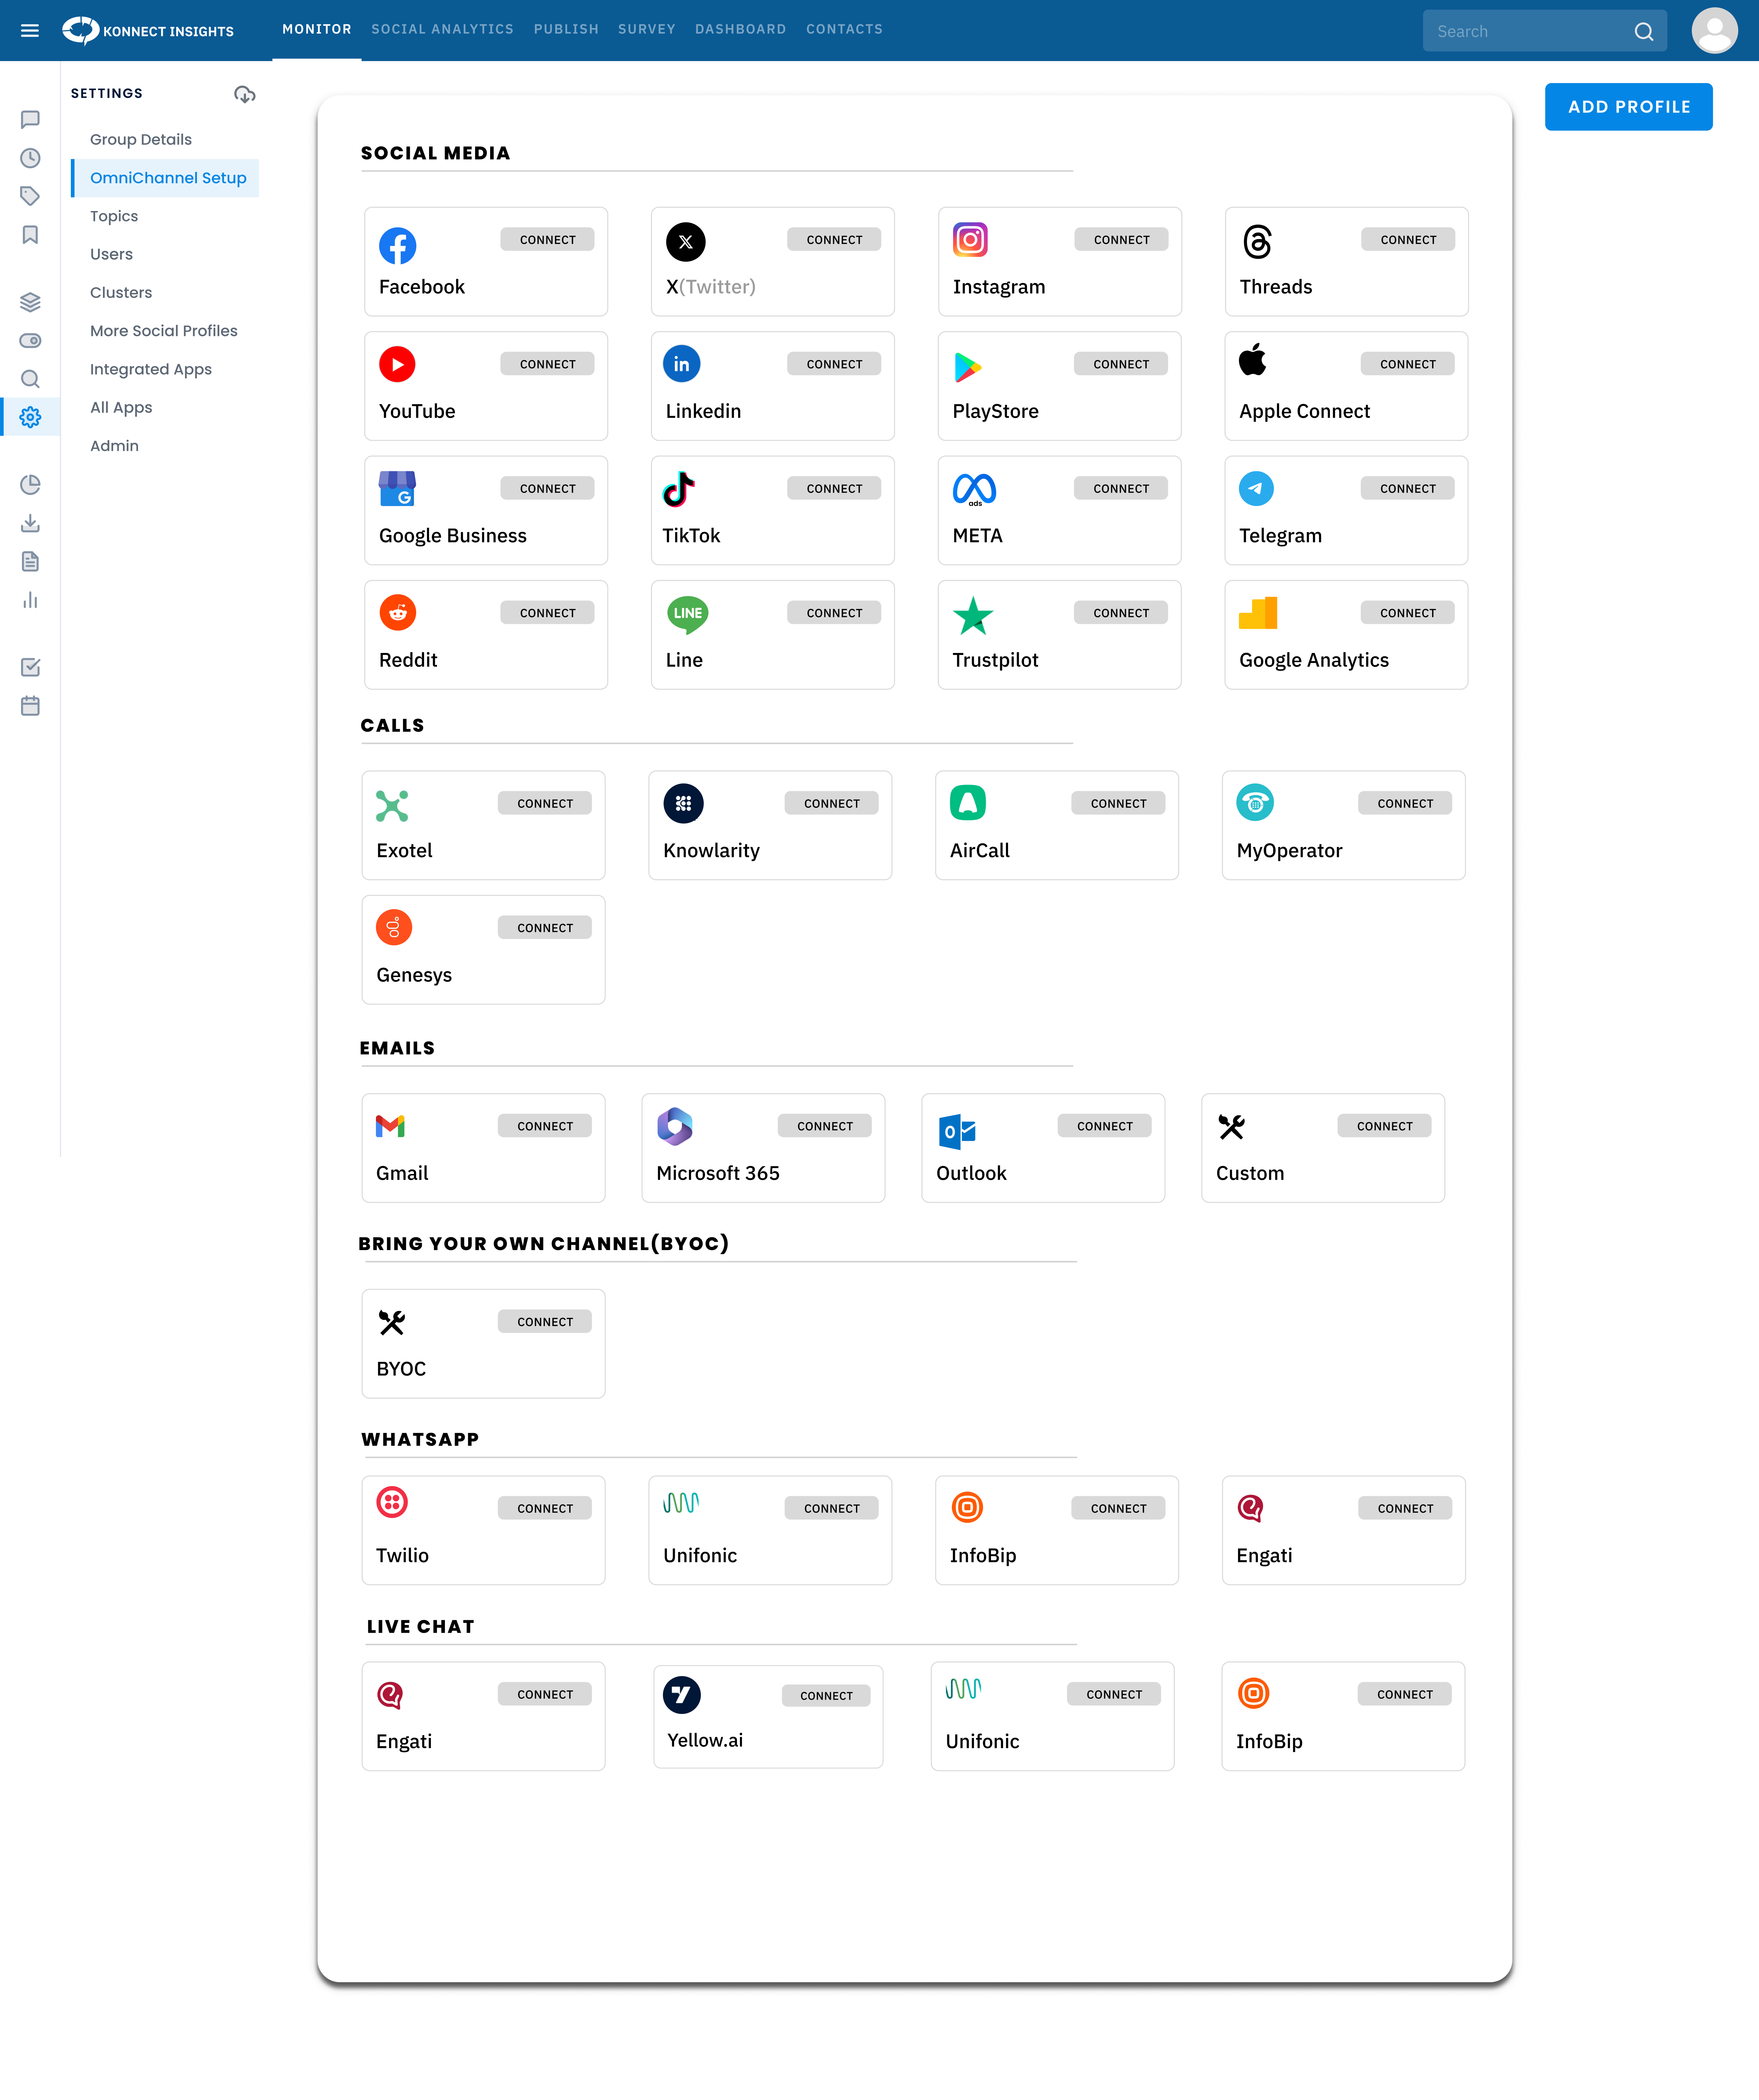Connect the Exotel calls integration
This screenshot has width=1759, height=2100.
(x=545, y=803)
